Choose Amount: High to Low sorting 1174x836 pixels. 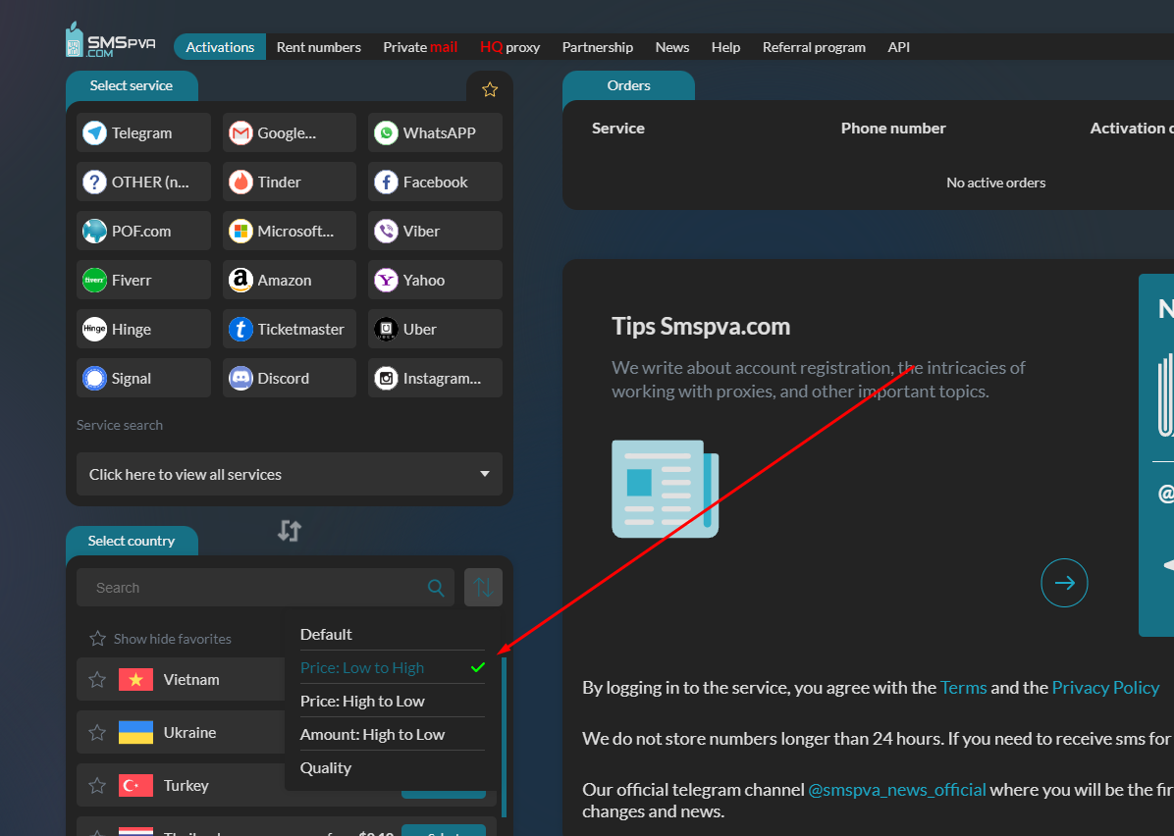click(x=393, y=734)
